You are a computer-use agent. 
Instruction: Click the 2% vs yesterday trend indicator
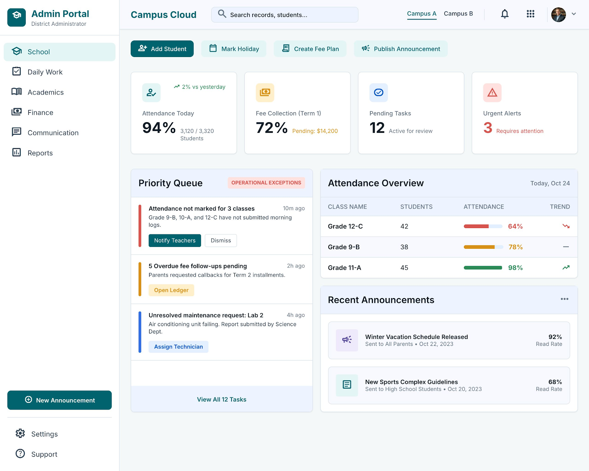(200, 87)
